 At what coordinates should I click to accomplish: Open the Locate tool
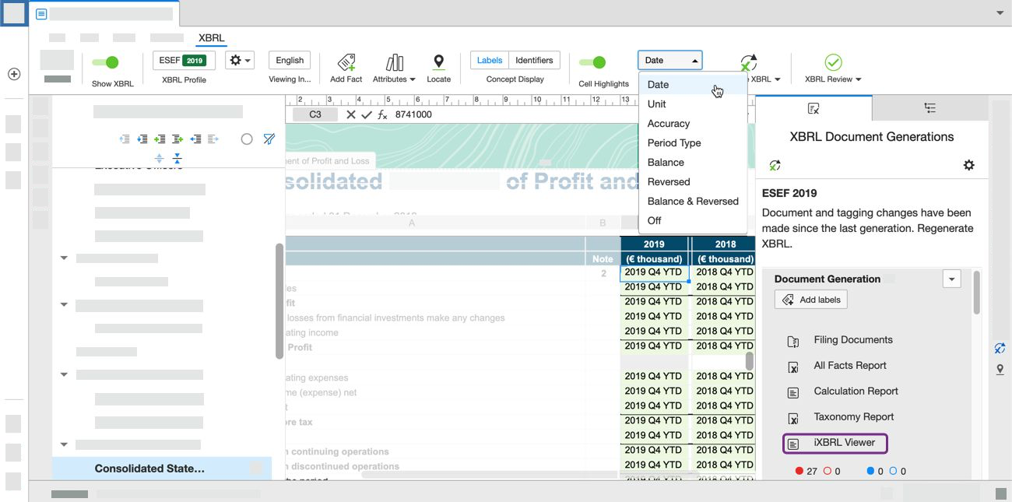[x=439, y=68]
